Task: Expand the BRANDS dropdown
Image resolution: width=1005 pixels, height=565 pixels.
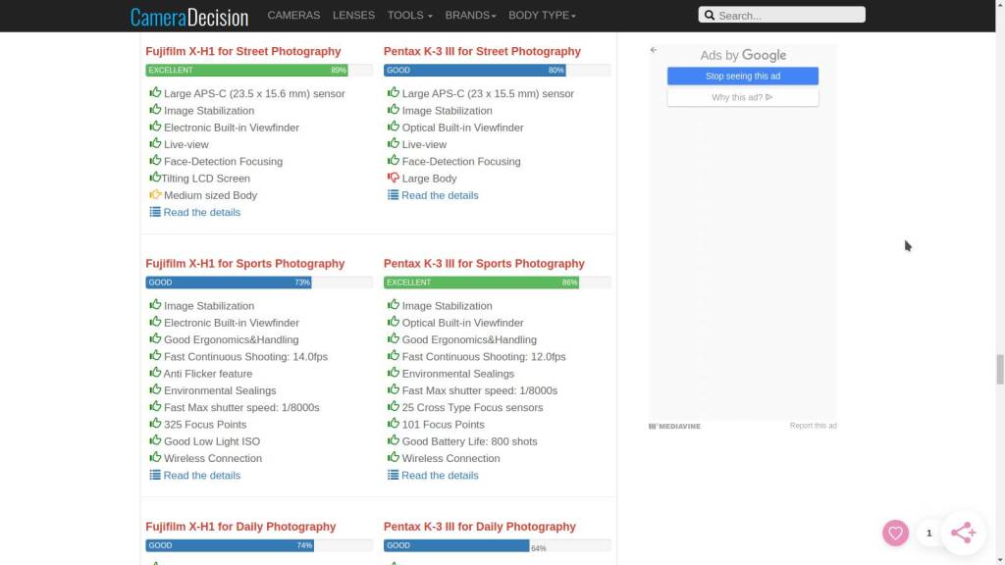Action: coord(470,16)
